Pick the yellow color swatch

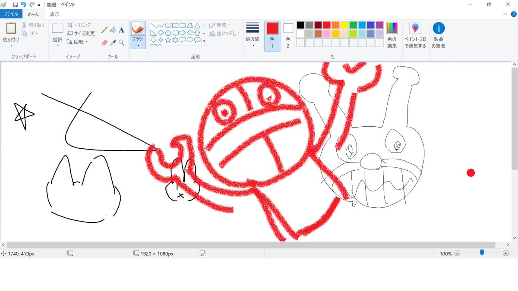[344, 25]
